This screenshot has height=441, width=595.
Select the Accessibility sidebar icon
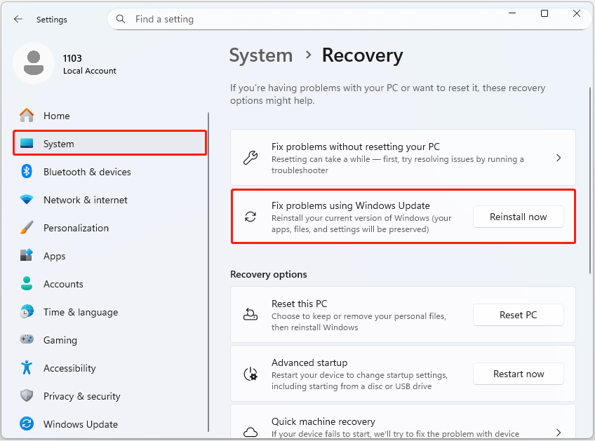pos(25,368)
